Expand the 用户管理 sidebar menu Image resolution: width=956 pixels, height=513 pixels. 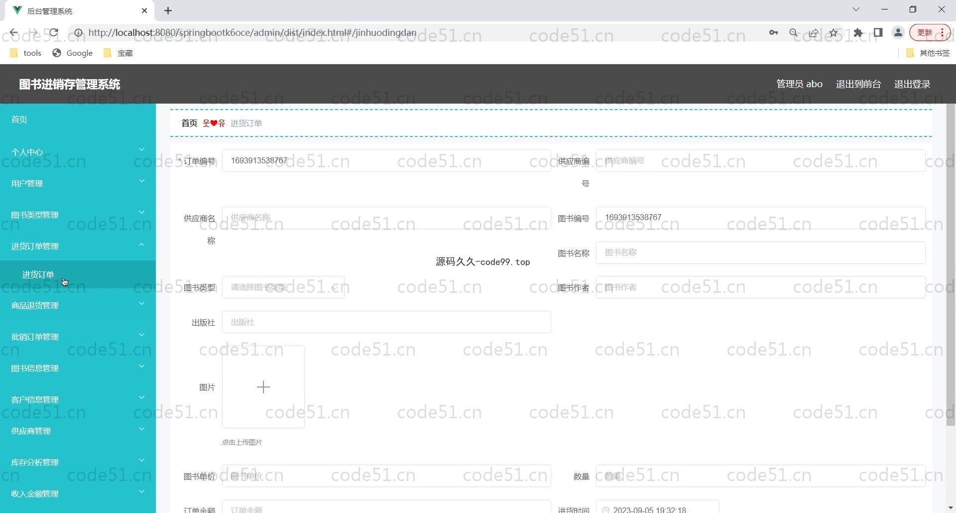(78, 183)
